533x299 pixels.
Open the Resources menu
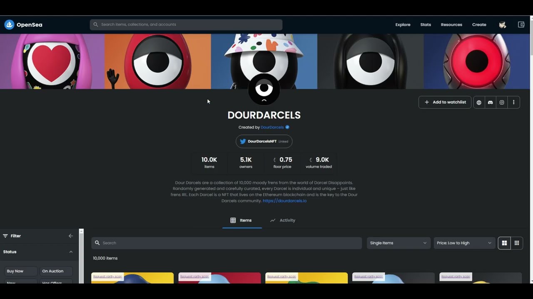(451, 25)
